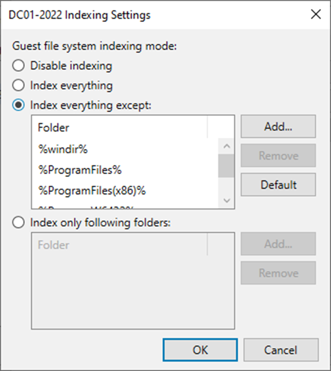This screenshot has height=371, width=331.
Task: Select the Disable indexing radio button
Action: click(x=18, y=66)
